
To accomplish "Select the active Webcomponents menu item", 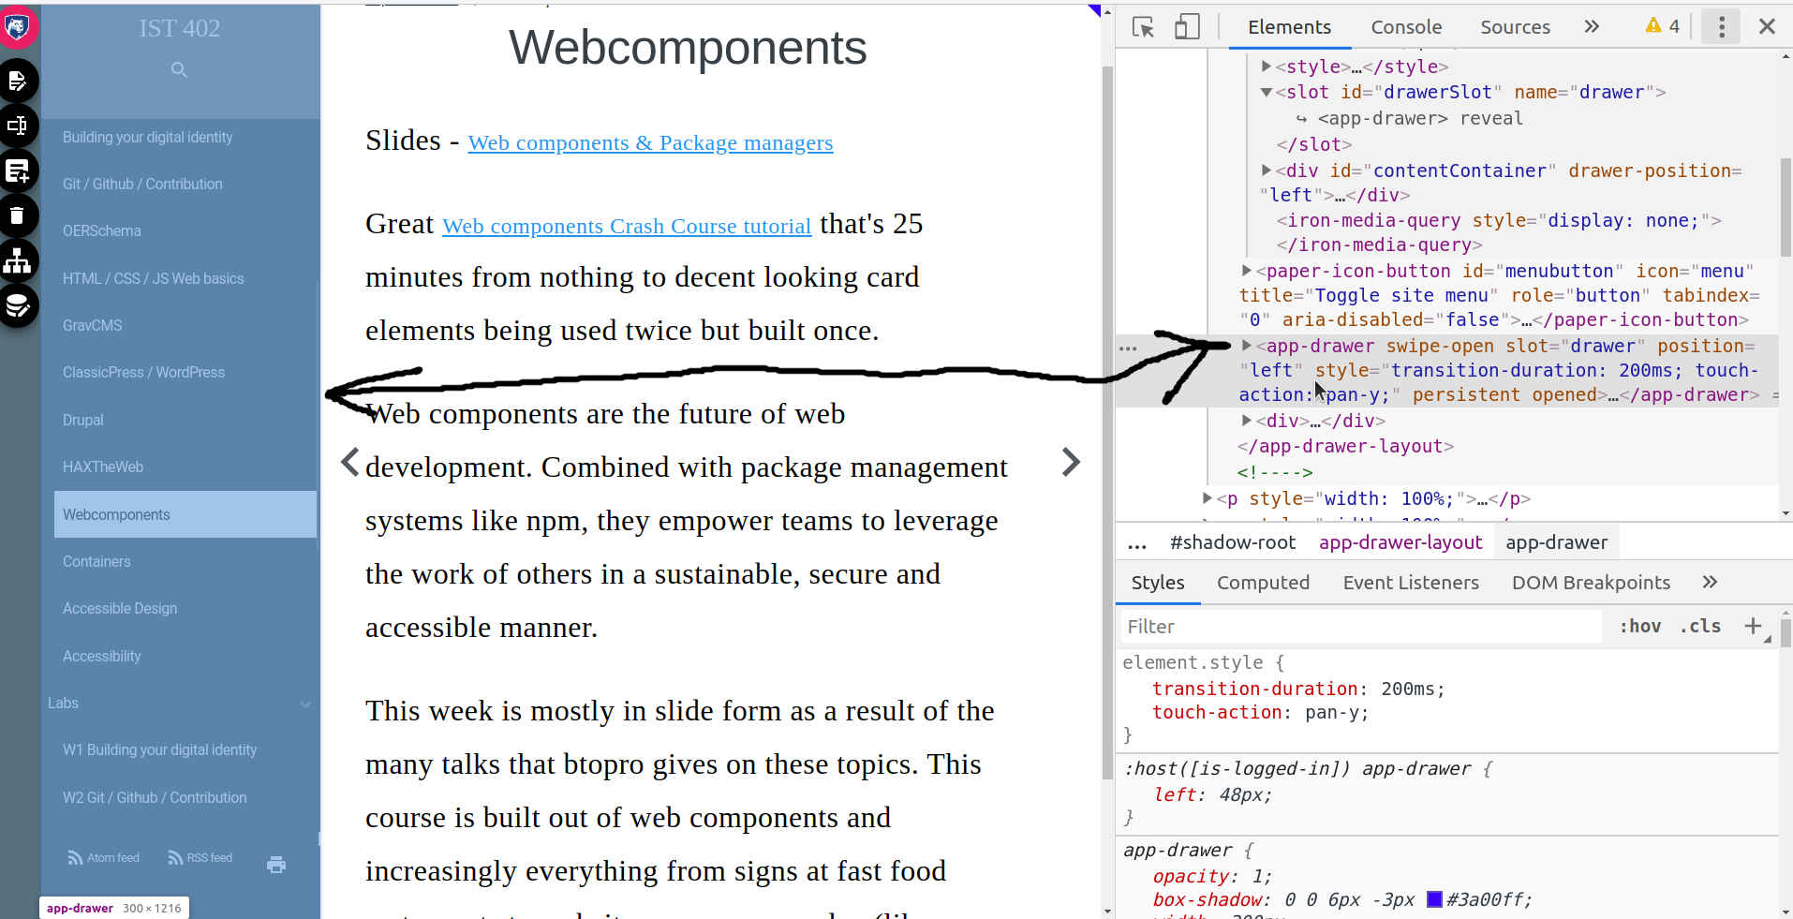I will point(185,514).
